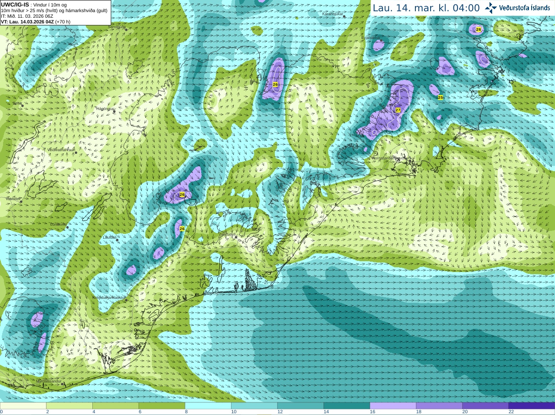Viewport: 555px width, 415px height.
Task: Click the Kárahnjúkar place label
Action: [x=333, y=14]
